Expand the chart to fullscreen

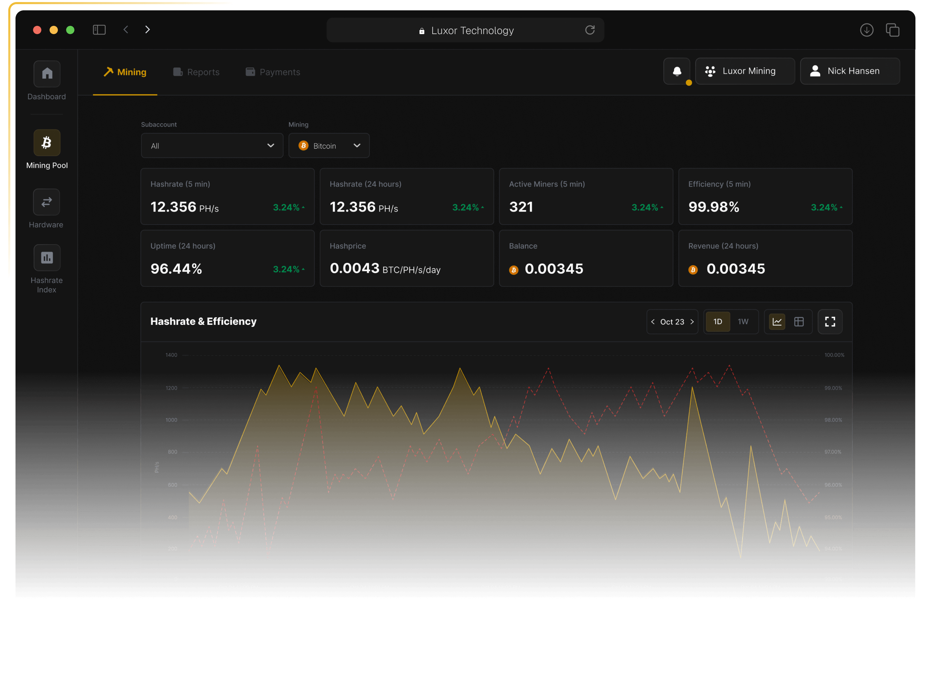coord(830,322)
